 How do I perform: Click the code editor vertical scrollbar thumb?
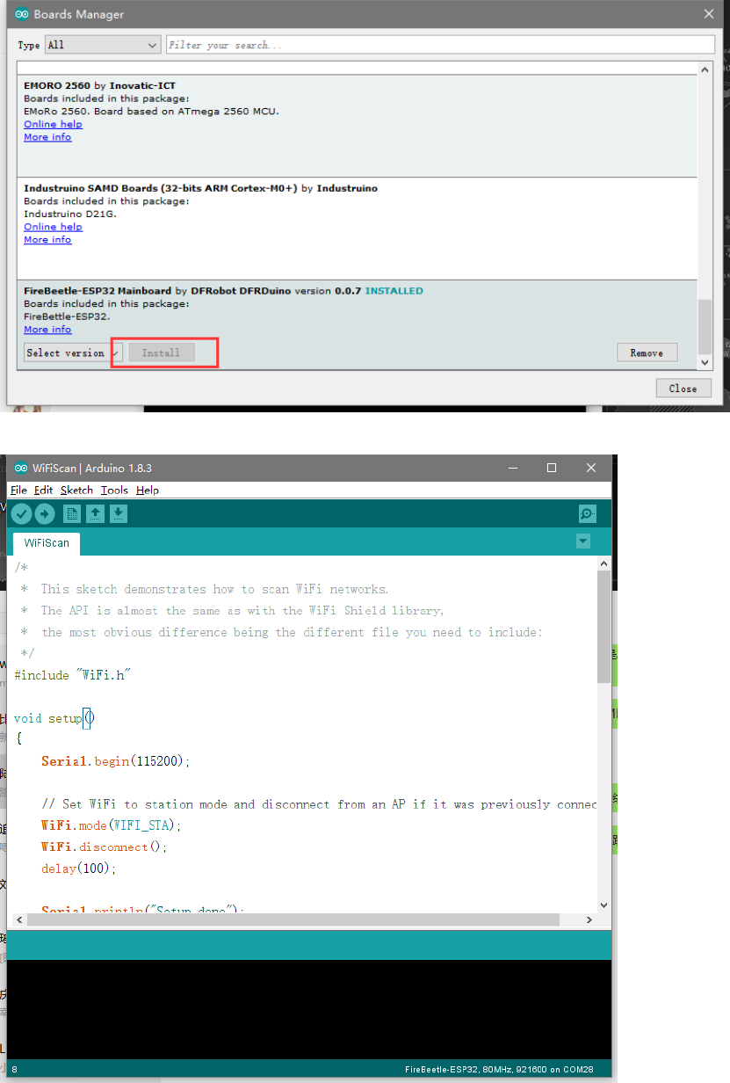[x=604, y=626]
